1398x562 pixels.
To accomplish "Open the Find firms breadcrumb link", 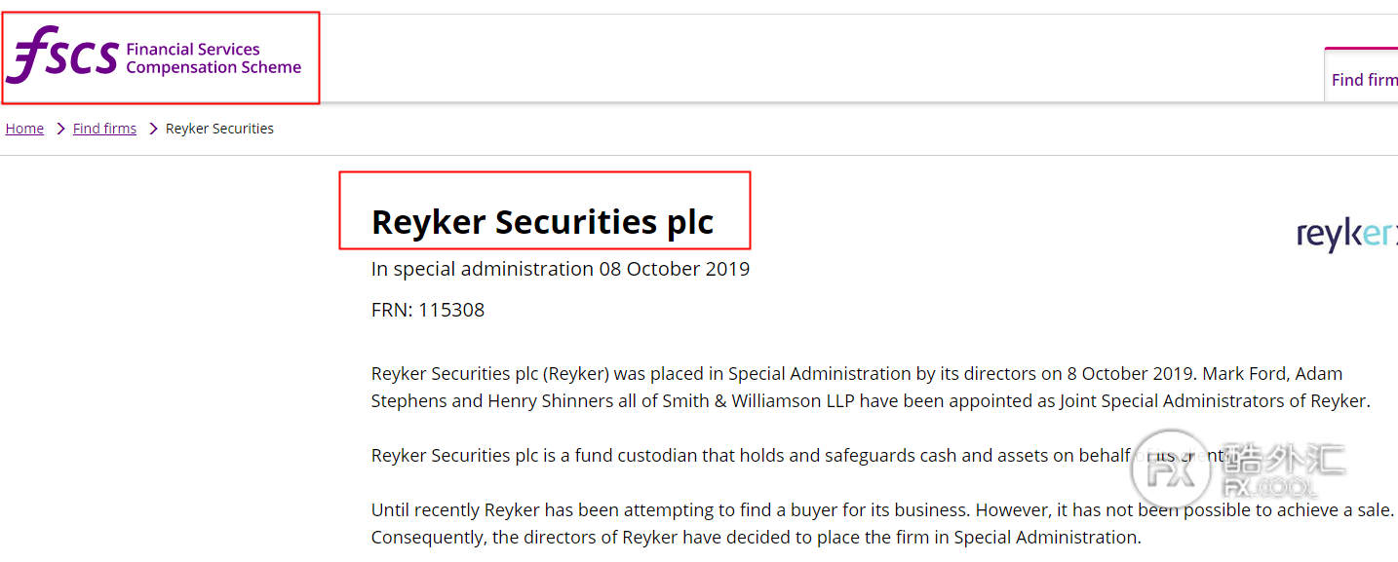I will tap(104, 129).
